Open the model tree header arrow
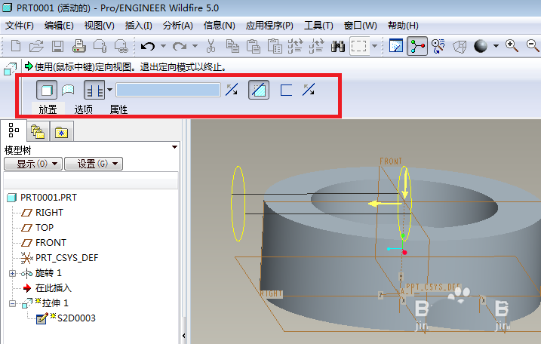This screenshot has height=344, width=541. 174,147
